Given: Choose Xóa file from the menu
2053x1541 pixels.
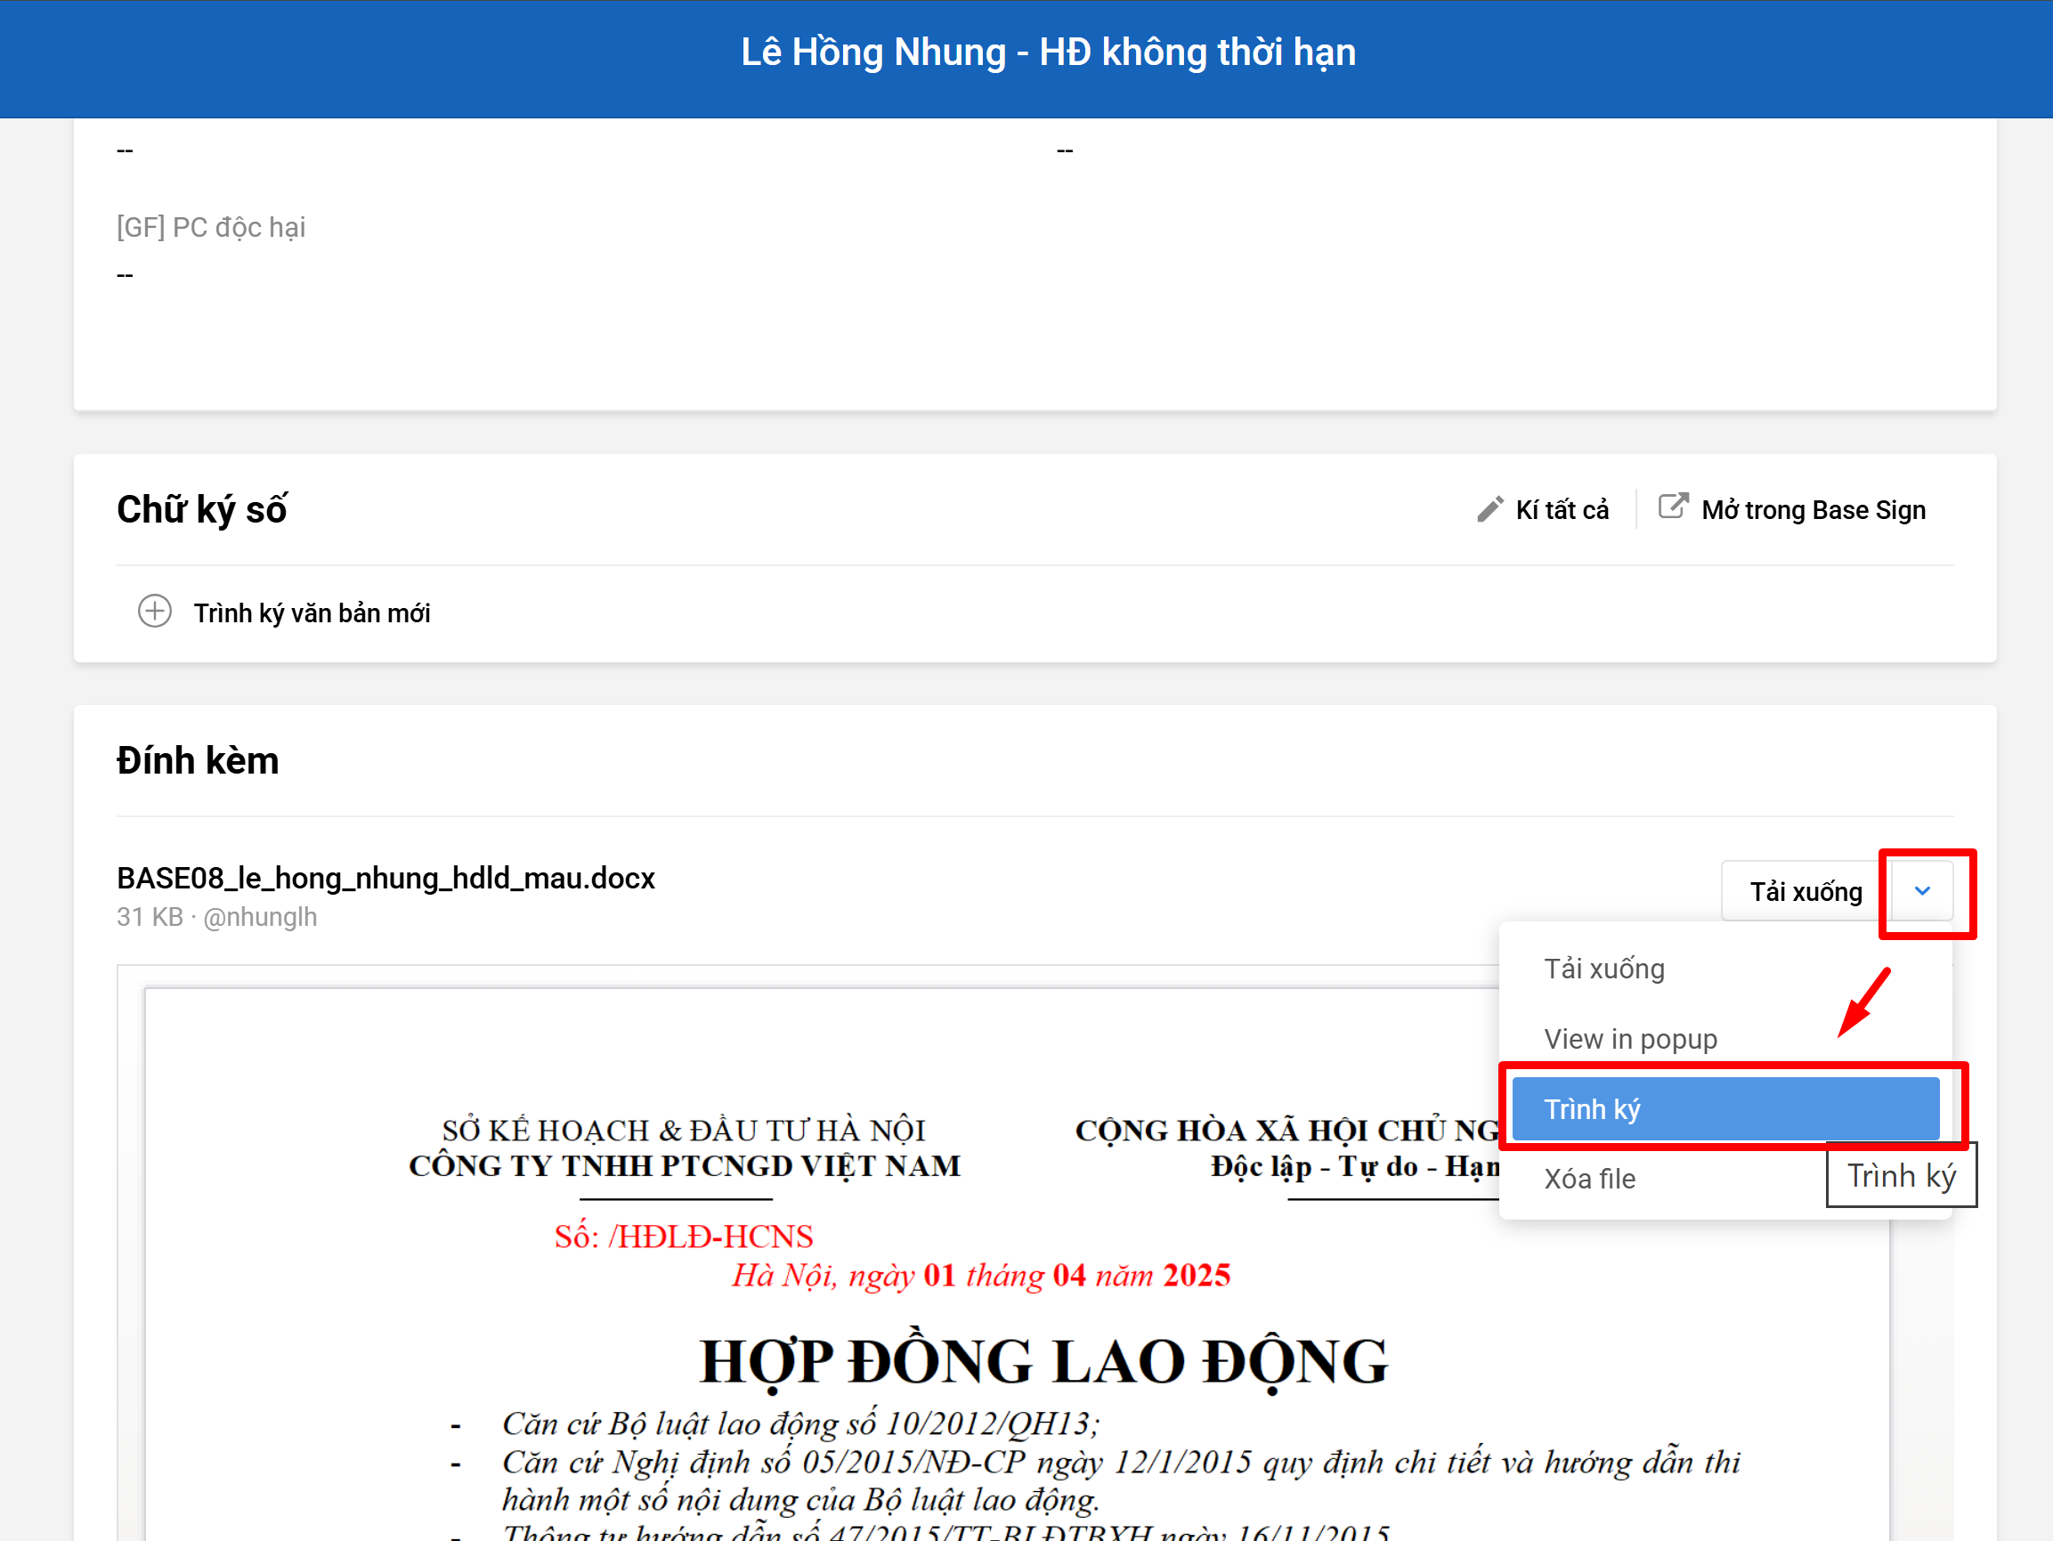Looking at the screenshot, I should click(1589, 1179).
